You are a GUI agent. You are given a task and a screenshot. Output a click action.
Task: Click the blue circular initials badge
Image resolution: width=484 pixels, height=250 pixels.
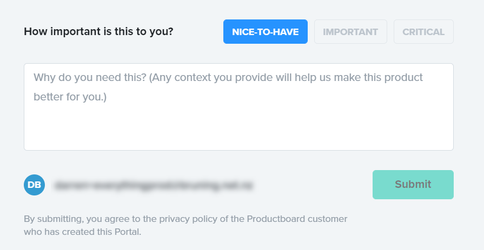tap(34, 185)
